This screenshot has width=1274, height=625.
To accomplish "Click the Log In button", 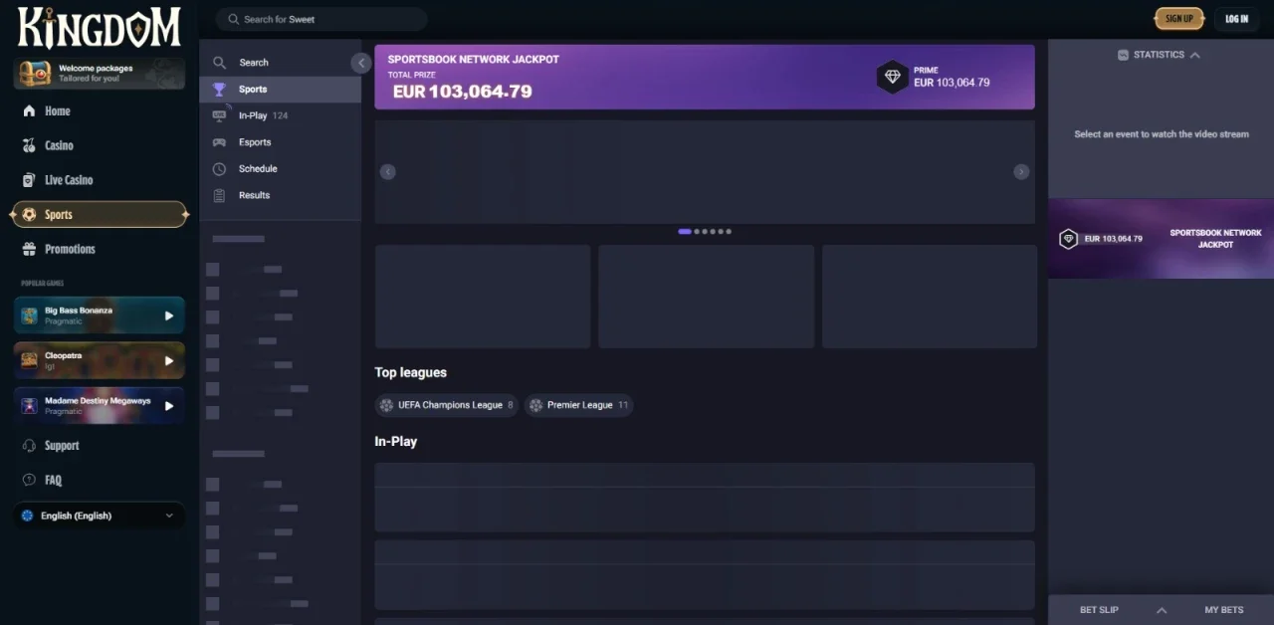I will coord(1236,19).
